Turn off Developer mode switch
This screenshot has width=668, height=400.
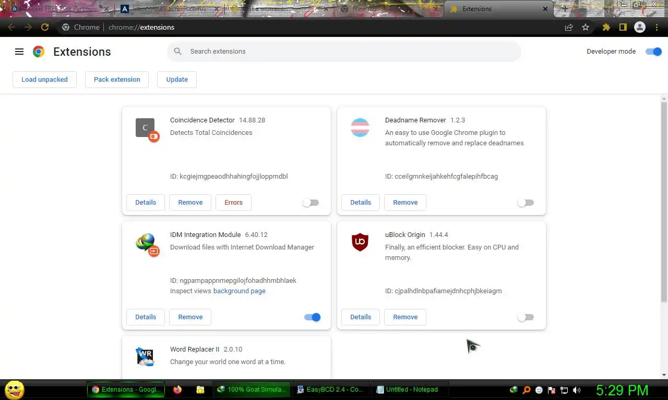(x=653, y=52)
